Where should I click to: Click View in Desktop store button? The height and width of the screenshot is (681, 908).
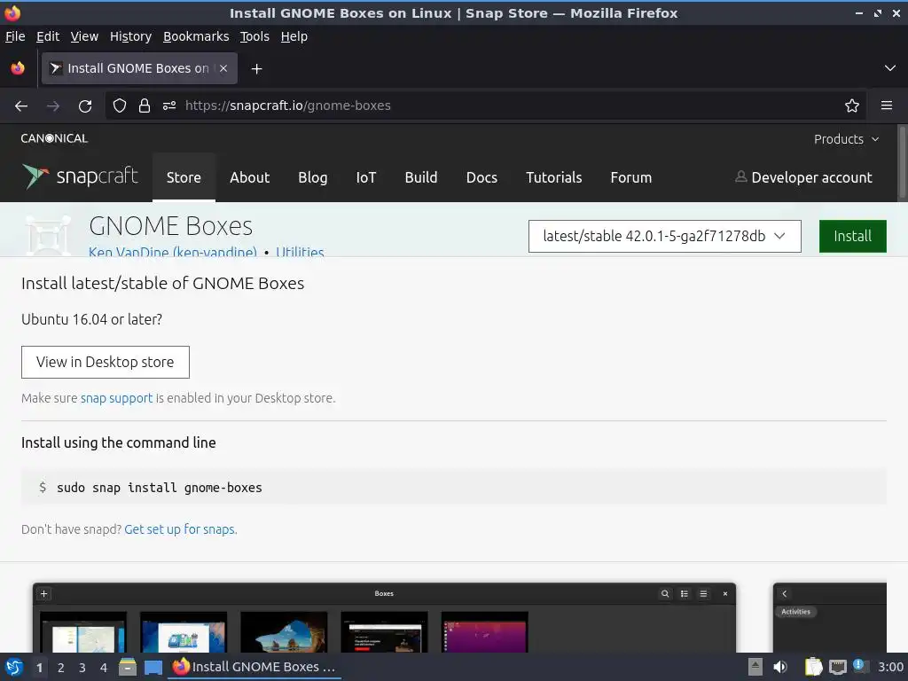[x=106, y=362]
